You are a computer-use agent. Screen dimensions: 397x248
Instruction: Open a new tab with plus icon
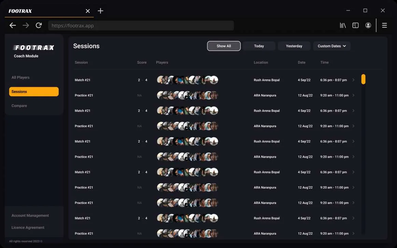coord(100,11)
